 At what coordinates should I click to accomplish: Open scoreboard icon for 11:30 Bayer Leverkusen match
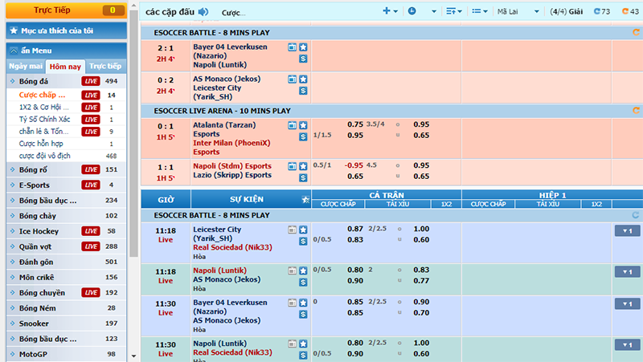(292, 303)
